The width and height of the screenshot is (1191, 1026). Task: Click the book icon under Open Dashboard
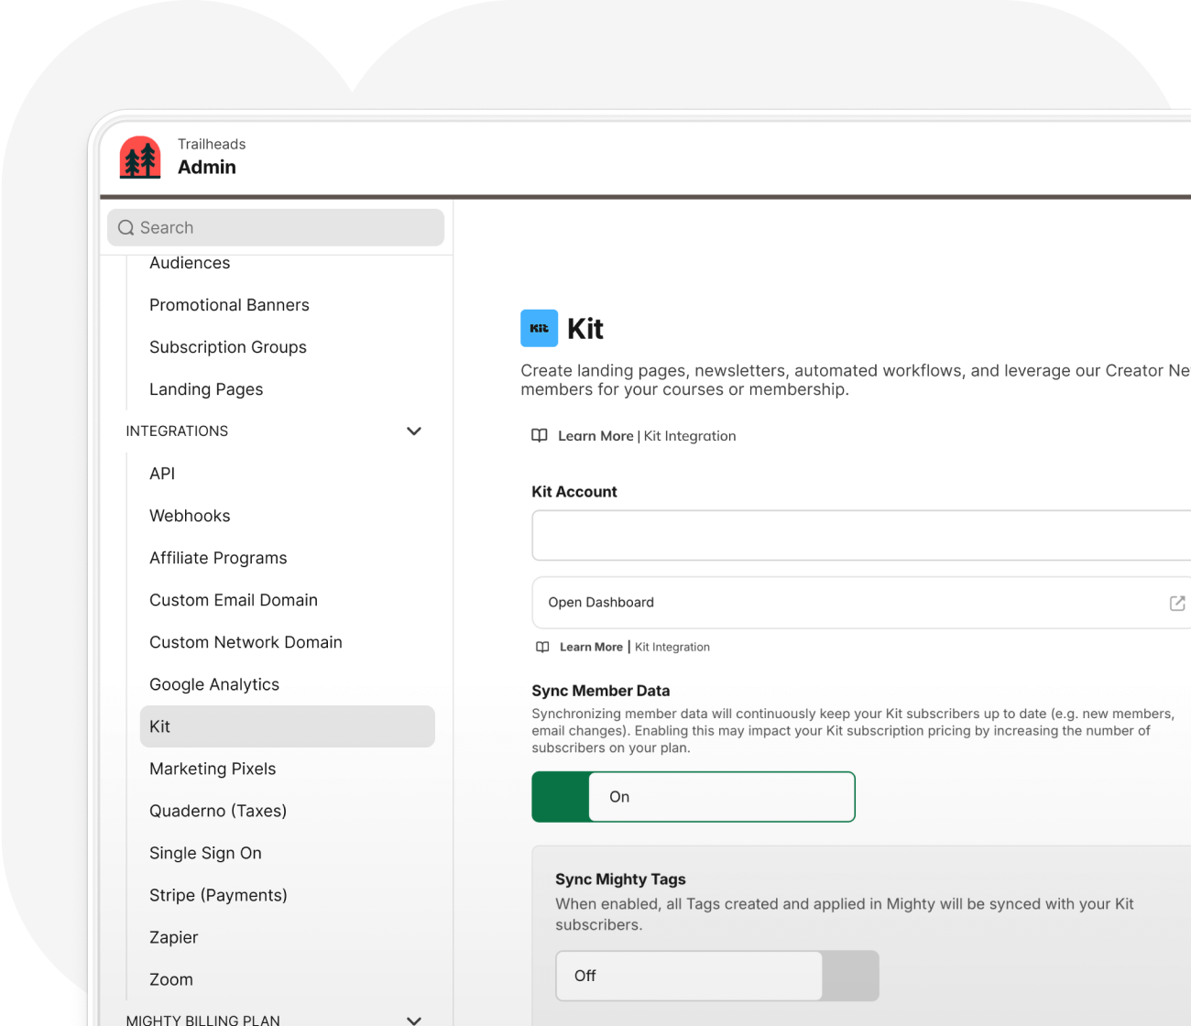pos(542,647)
